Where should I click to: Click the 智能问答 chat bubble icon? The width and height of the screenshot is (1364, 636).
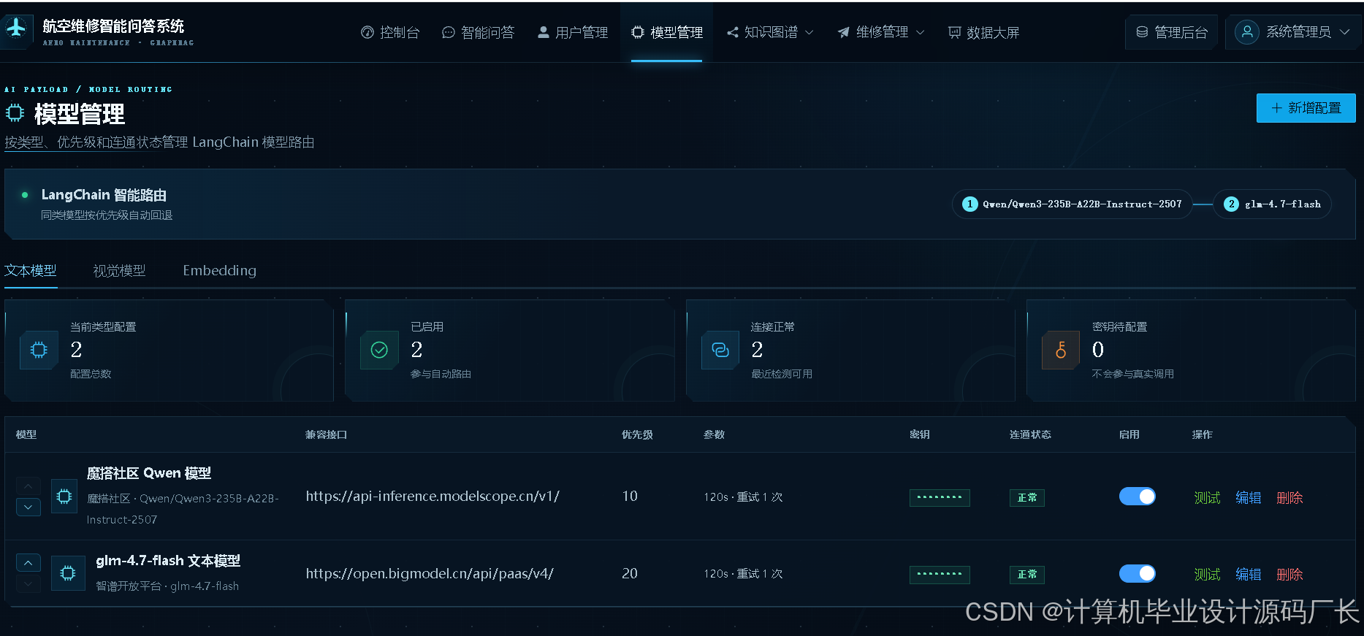(449, 32)
